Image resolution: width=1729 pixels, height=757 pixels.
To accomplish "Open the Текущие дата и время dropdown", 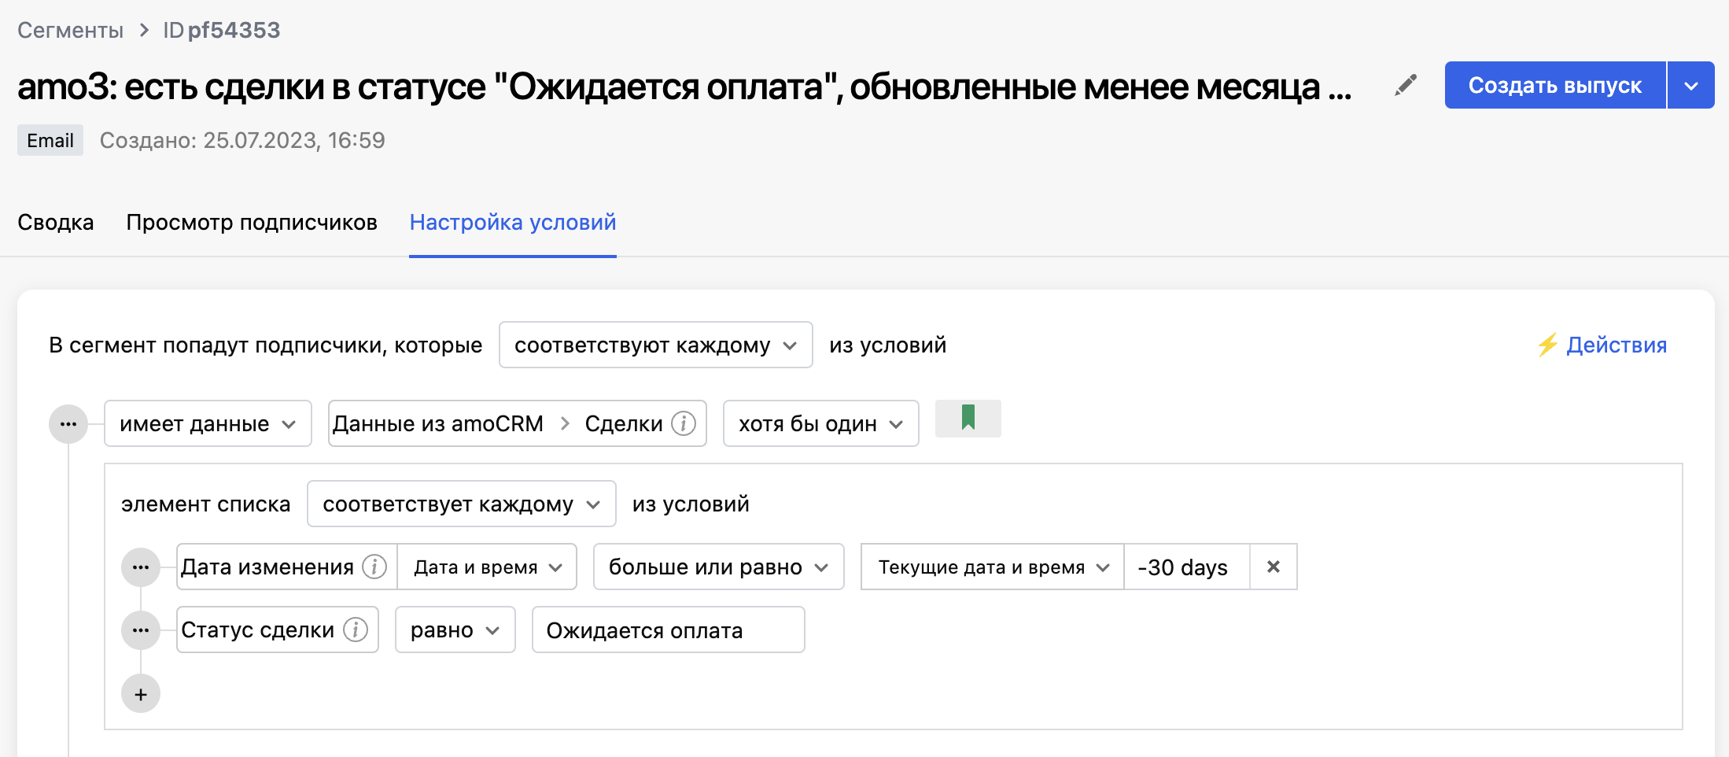I will pos(993,567).
